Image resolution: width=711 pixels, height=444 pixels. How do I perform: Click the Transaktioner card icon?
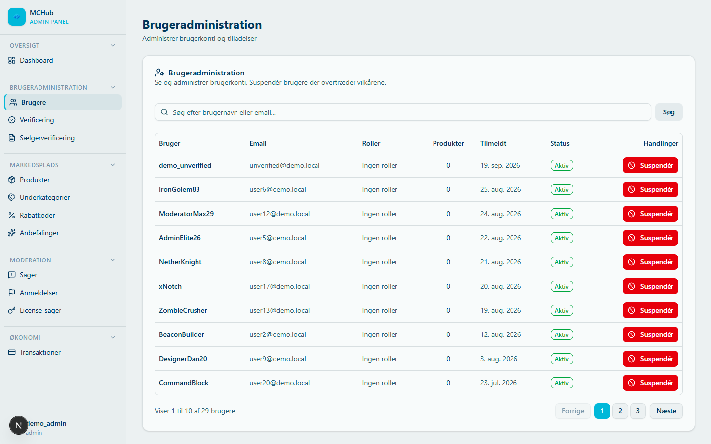point(12,352)
